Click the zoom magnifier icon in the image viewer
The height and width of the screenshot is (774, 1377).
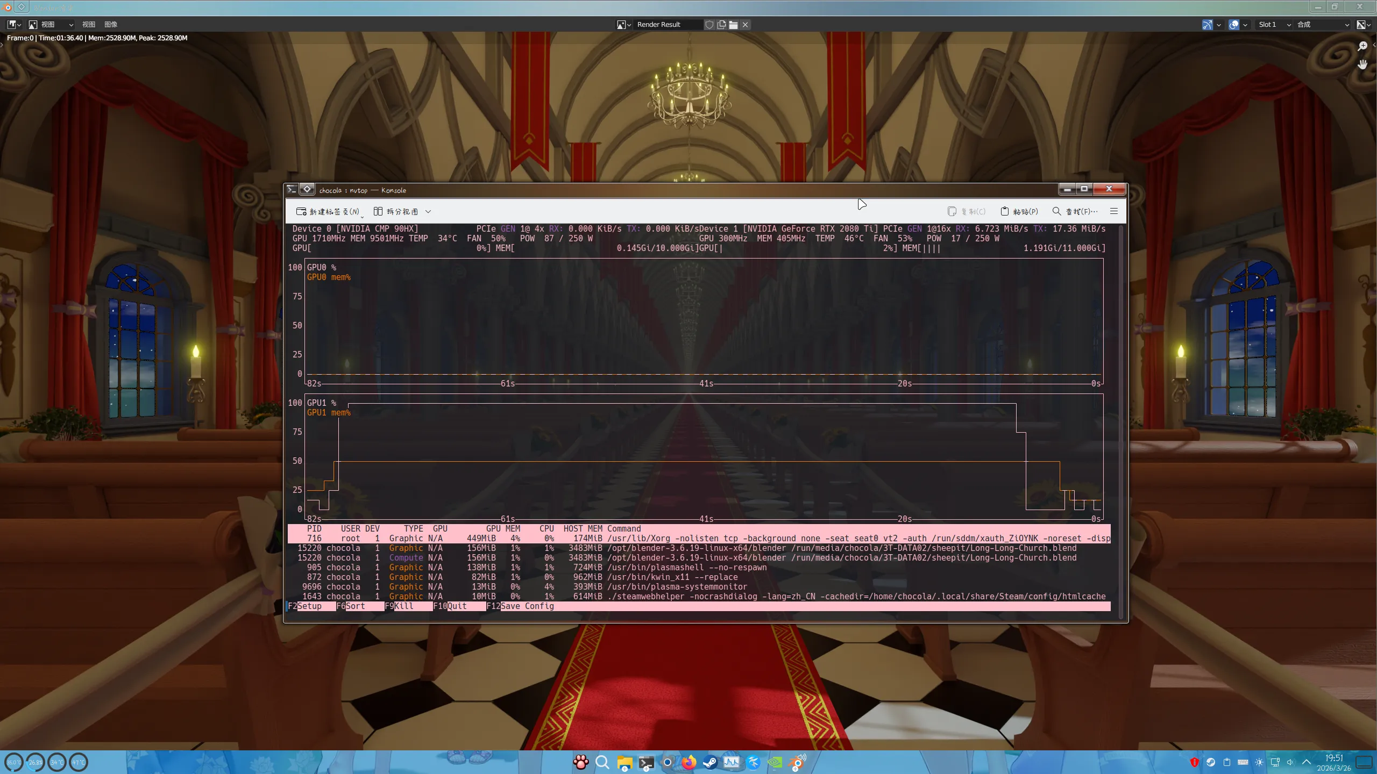[x=1362, y=46]
